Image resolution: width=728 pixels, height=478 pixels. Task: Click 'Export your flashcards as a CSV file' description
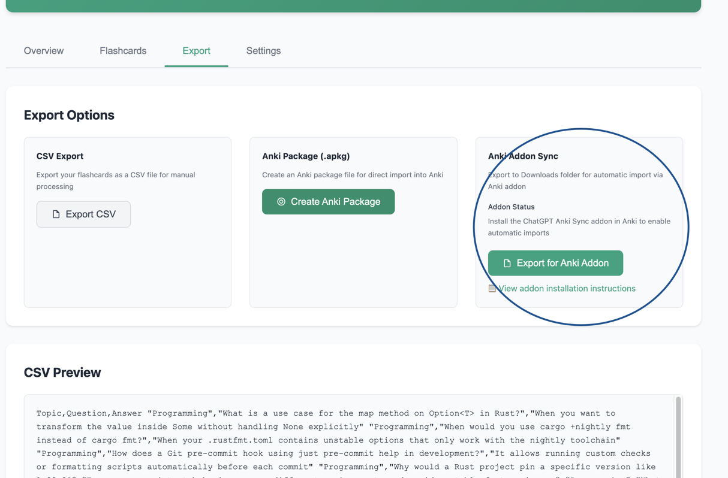click(x=116, y=180)
